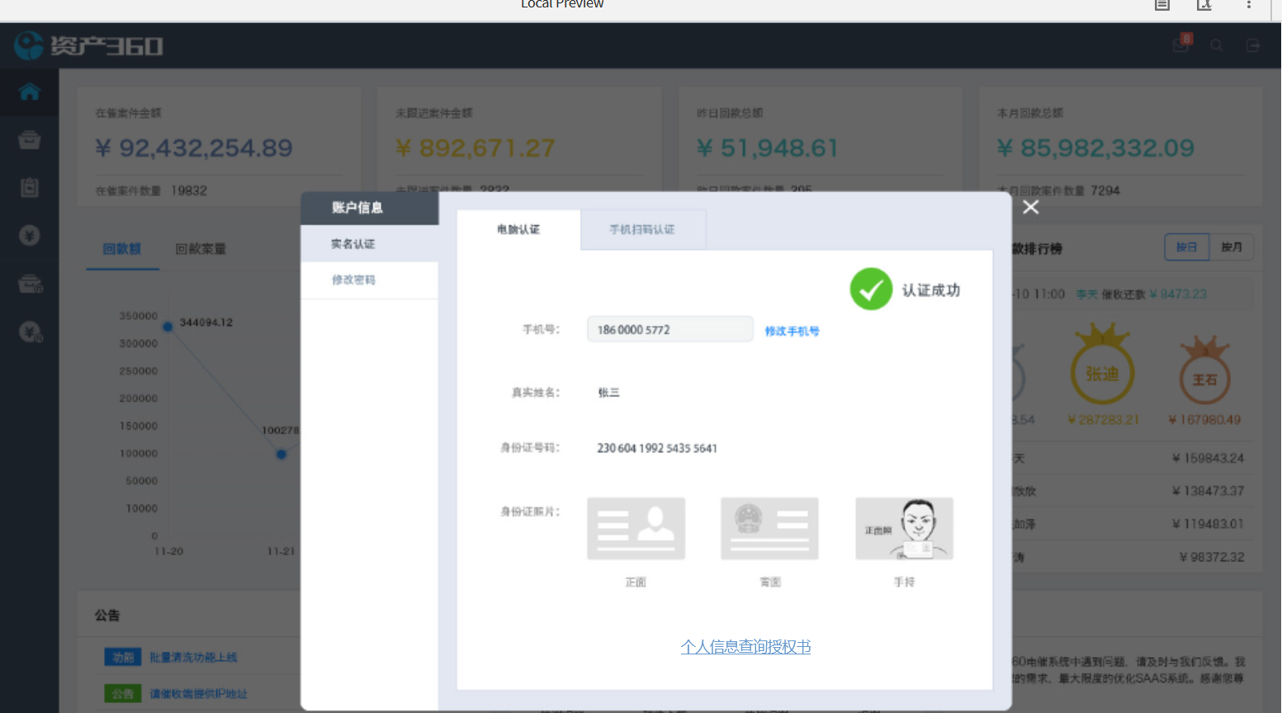
Task: Open the clipboard tasks icon in sidebar
Action: tap(30, 187)
